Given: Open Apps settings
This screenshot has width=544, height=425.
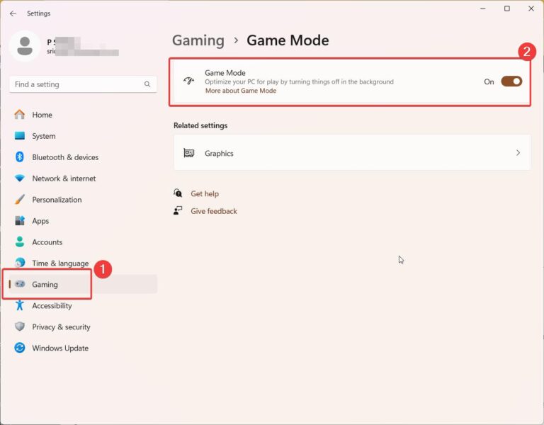Looking at the screenshot, I should pyautogui.click(x=83, y=221).
